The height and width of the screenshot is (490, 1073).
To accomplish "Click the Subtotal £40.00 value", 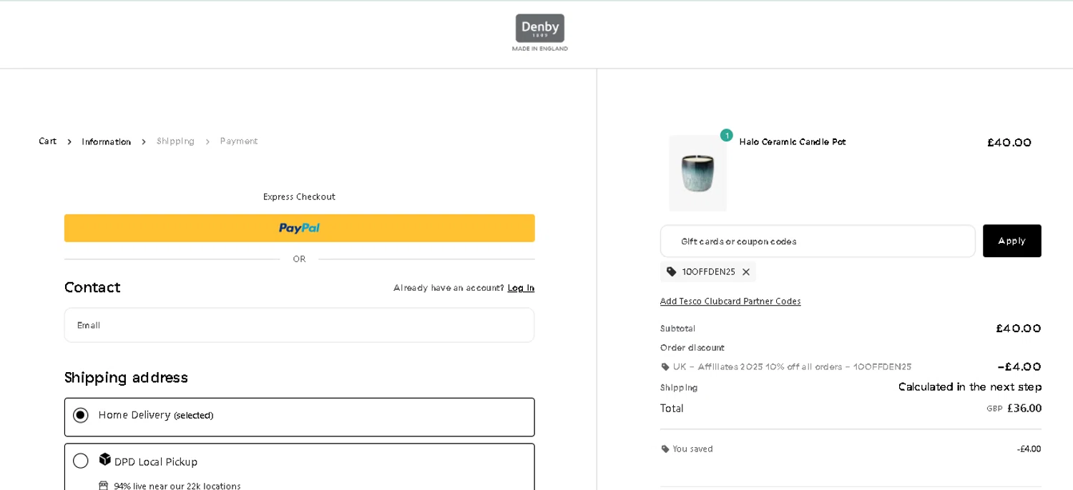I will [x=1019, y=329].
